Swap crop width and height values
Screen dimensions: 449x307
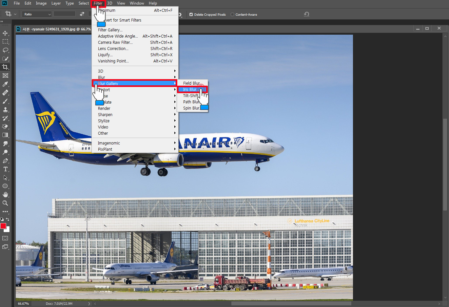[82, 14]
